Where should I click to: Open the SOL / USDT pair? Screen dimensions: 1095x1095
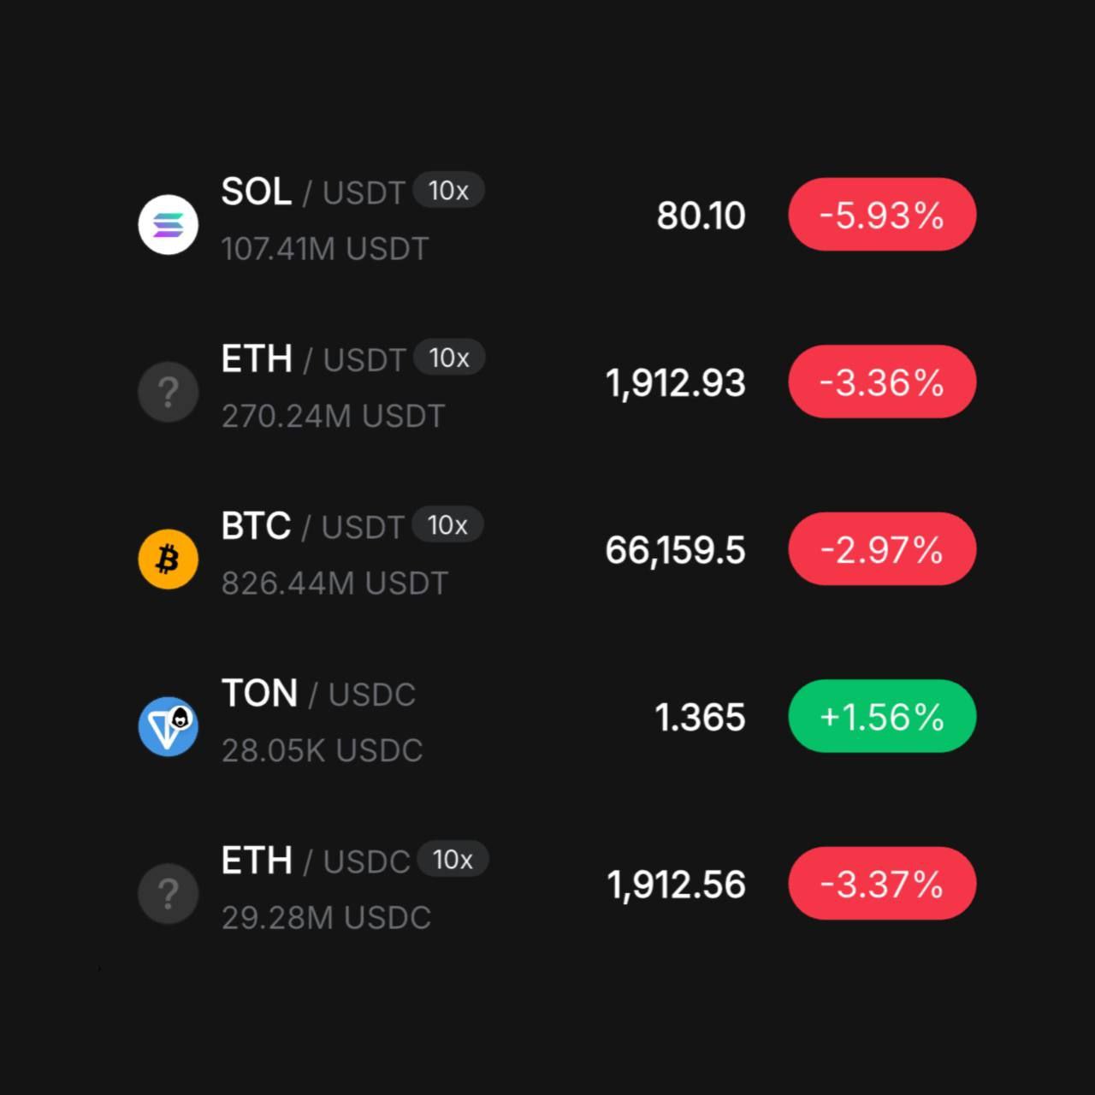[x=312, y=192]
